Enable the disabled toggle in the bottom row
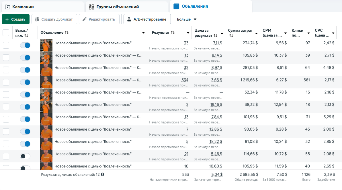 tap(25, 169)
